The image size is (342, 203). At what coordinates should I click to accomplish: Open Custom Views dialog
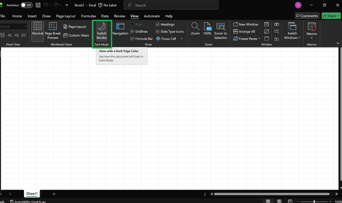point(76,35)
